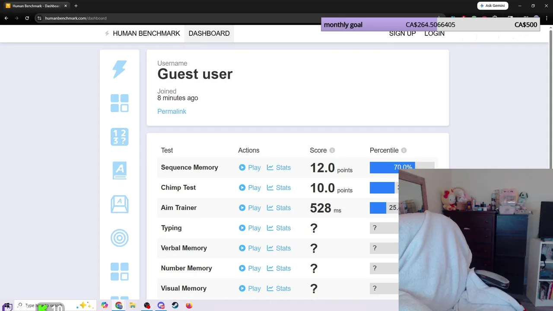Open Discord from the taskbar

pos(161,305)
